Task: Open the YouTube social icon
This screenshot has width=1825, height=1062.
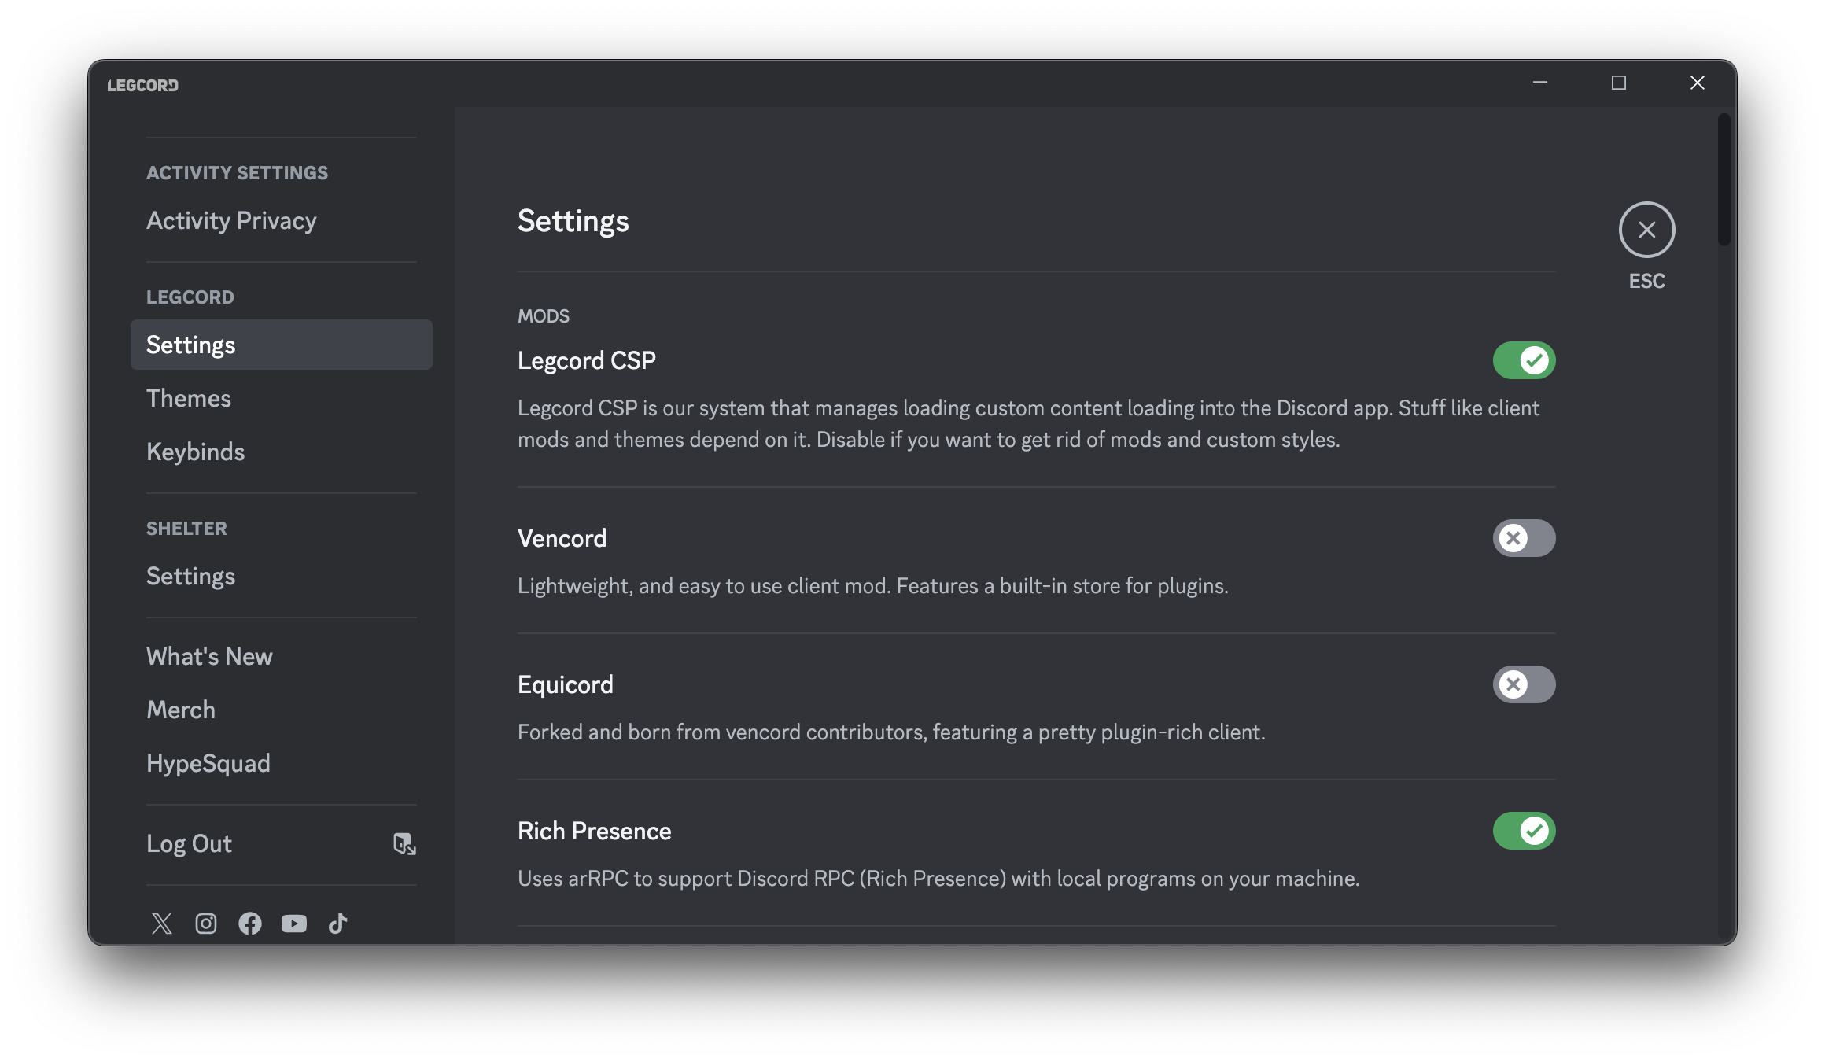Action: tap(294, 924)
